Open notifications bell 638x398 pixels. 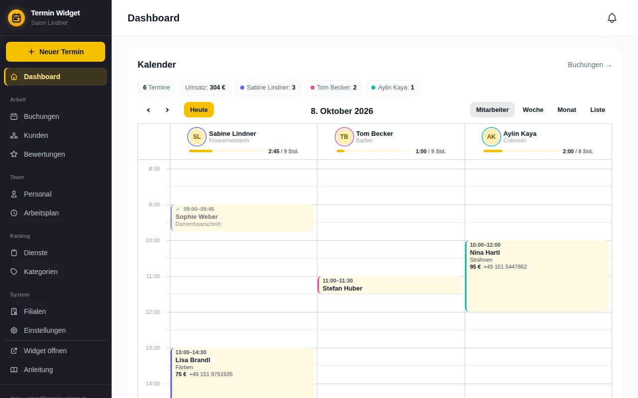coord(612,18)
